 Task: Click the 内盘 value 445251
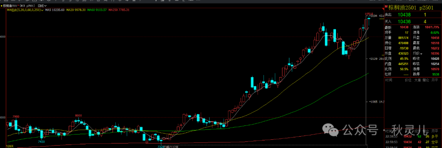pyautogui.click(x=403, y=64)
